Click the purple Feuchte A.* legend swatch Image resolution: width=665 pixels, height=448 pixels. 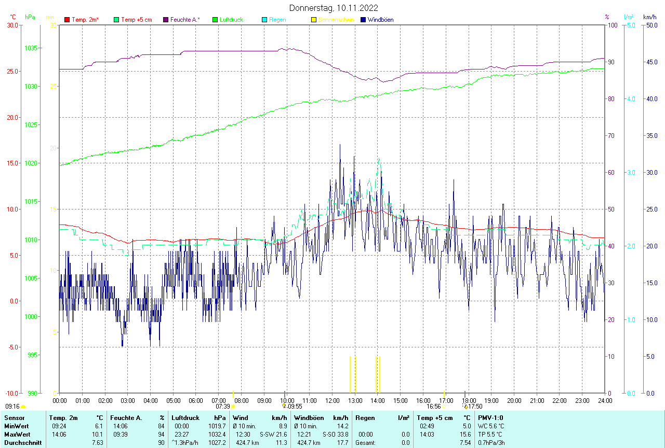click(166, 20)
